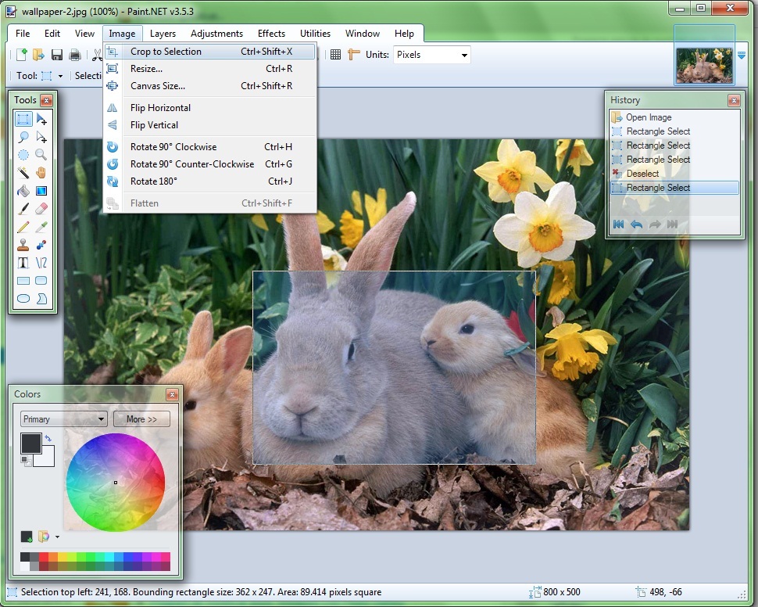Click the More >> button
The width and height of the screenshot is (758, 607).
(x=141, y=419)
